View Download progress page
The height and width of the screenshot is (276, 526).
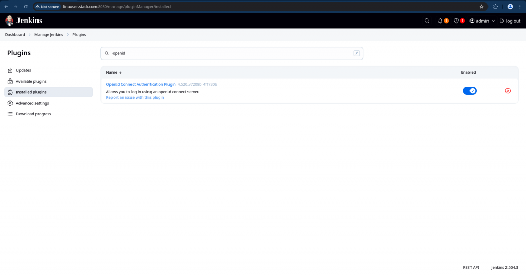(x=33, y=114)
